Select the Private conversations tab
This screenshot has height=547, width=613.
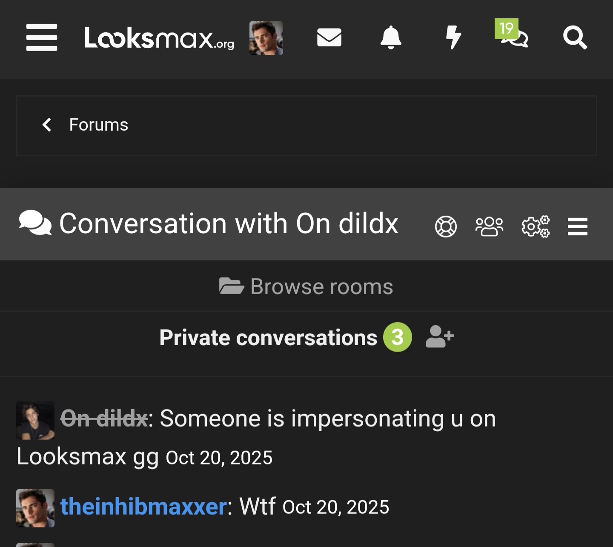(x=268, y=338)
